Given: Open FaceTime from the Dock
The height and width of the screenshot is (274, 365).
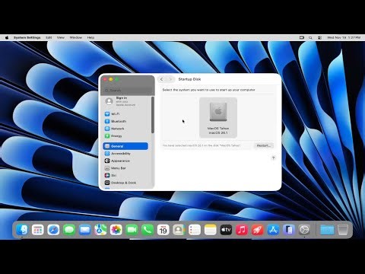Looking at the screenshot, I should pyautogui.click(x=132, y=230).
